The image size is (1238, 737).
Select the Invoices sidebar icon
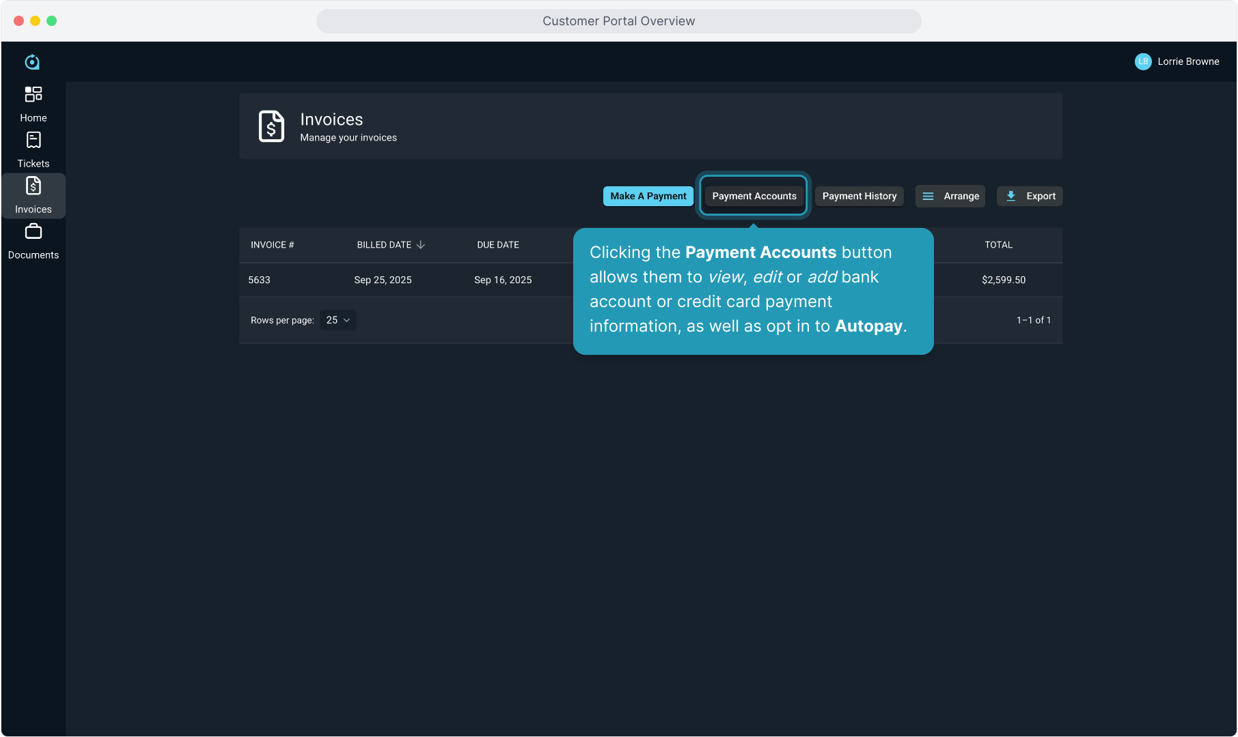(x=33, y=186)
